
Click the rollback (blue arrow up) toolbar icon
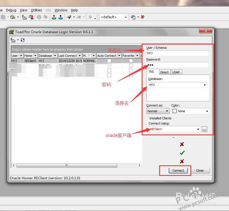point(60,17)
